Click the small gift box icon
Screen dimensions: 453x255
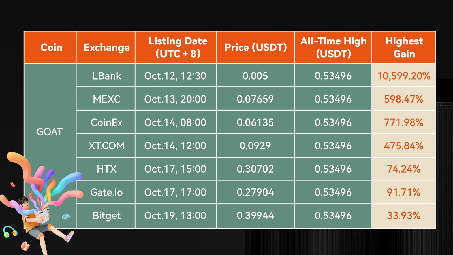tap(25, 246)
